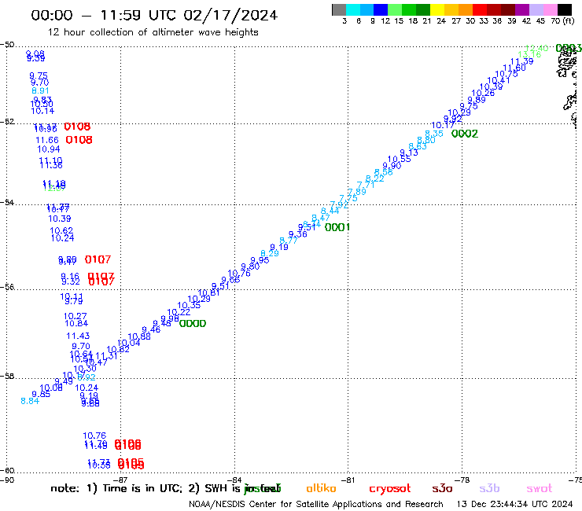Click the purple swatch in the color scale
The height and width of the screenshot is (511, 582).
(522, 9)
